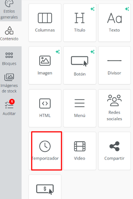Add a Columnas content block
Screen dimensions: 133x199
tap(45, 23)
